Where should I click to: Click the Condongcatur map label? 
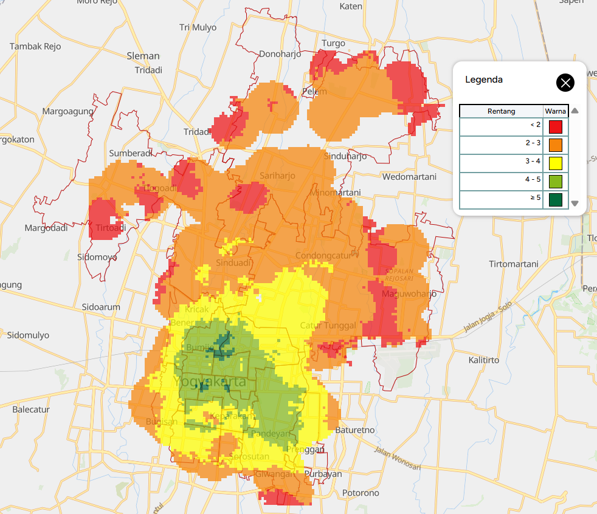coord(323,255)
